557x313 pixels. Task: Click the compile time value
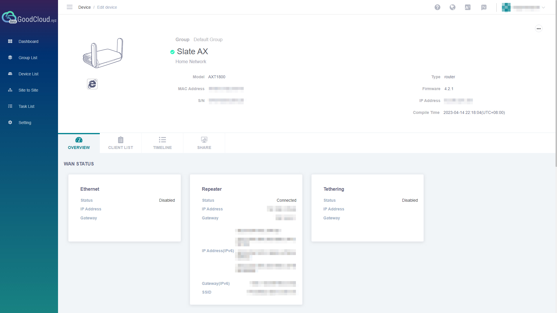coord(474,112)
